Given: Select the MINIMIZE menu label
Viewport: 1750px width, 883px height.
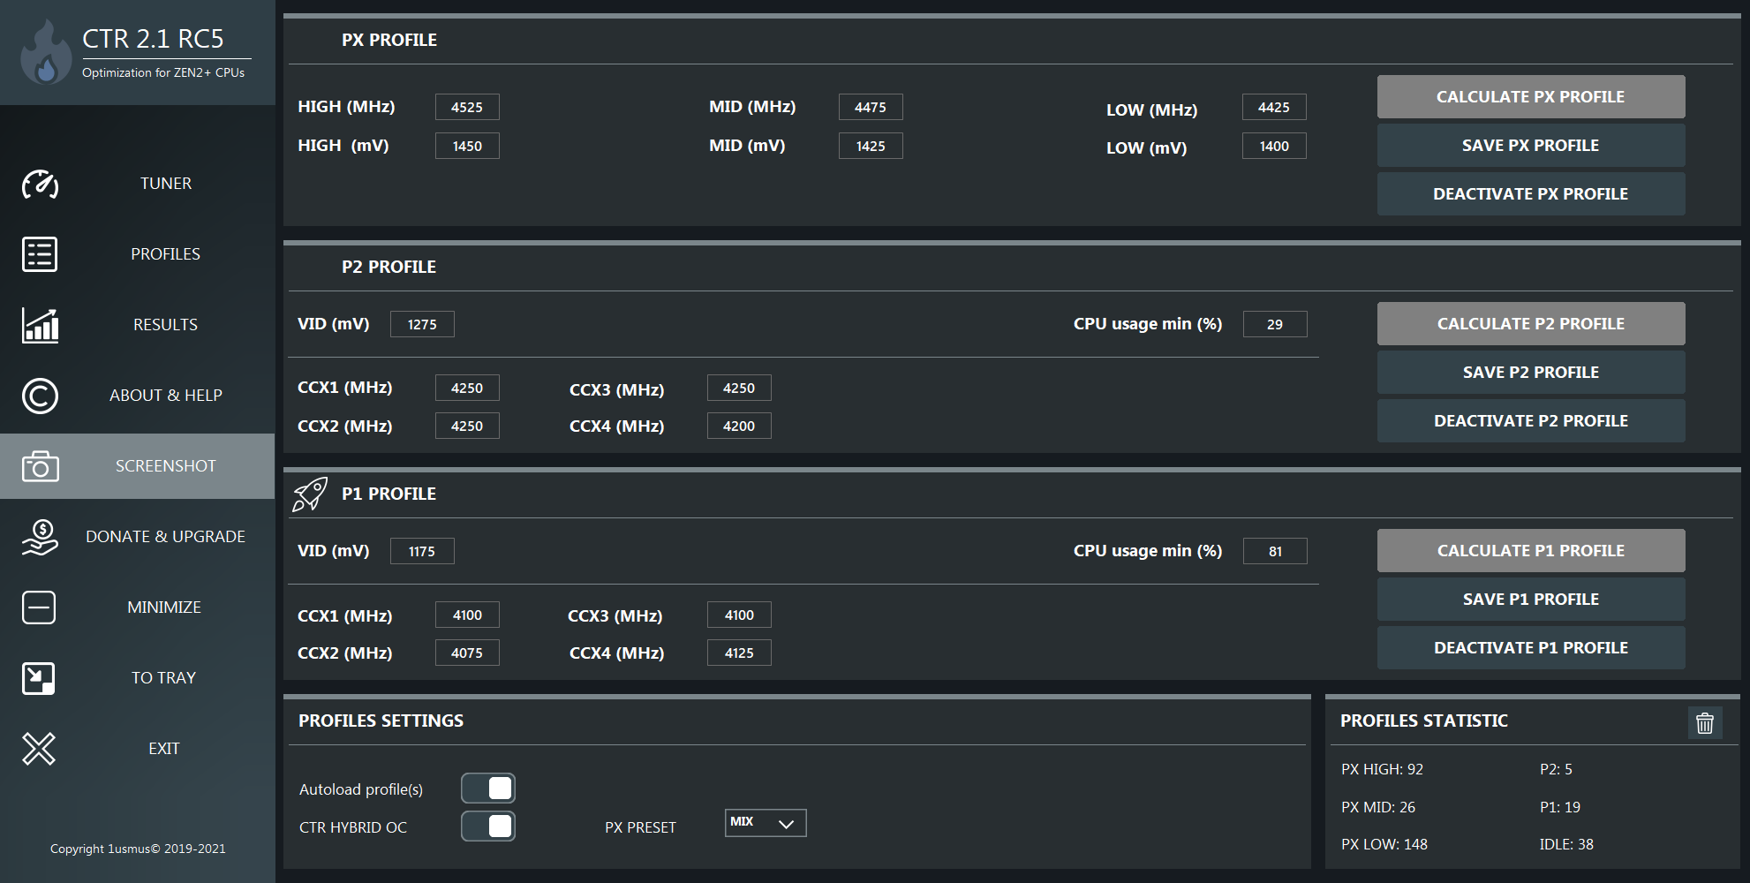Looking at the screenshot, I should (x=164, y=608).
